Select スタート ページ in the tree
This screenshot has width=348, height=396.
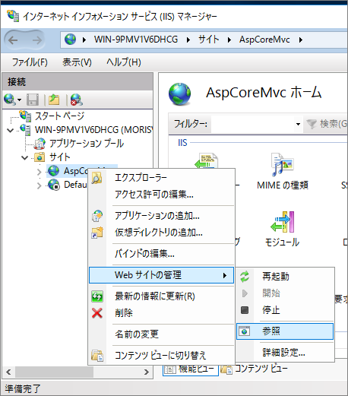click(x=59, y=116)
